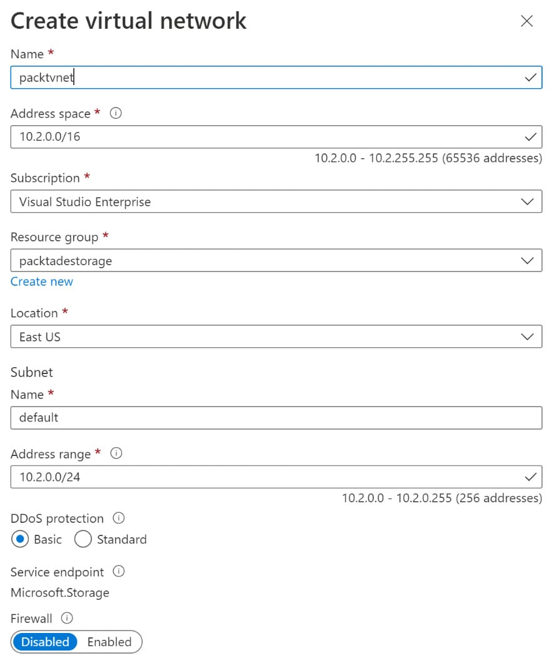Click the validation checkmark in the Name field
Viewport: 552px width, 663px height.
[531, 78]
